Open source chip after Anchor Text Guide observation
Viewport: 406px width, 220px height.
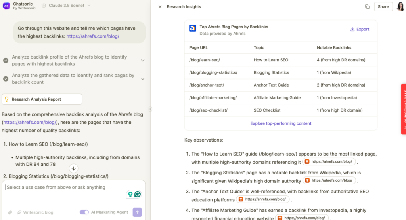click(262, 199)
